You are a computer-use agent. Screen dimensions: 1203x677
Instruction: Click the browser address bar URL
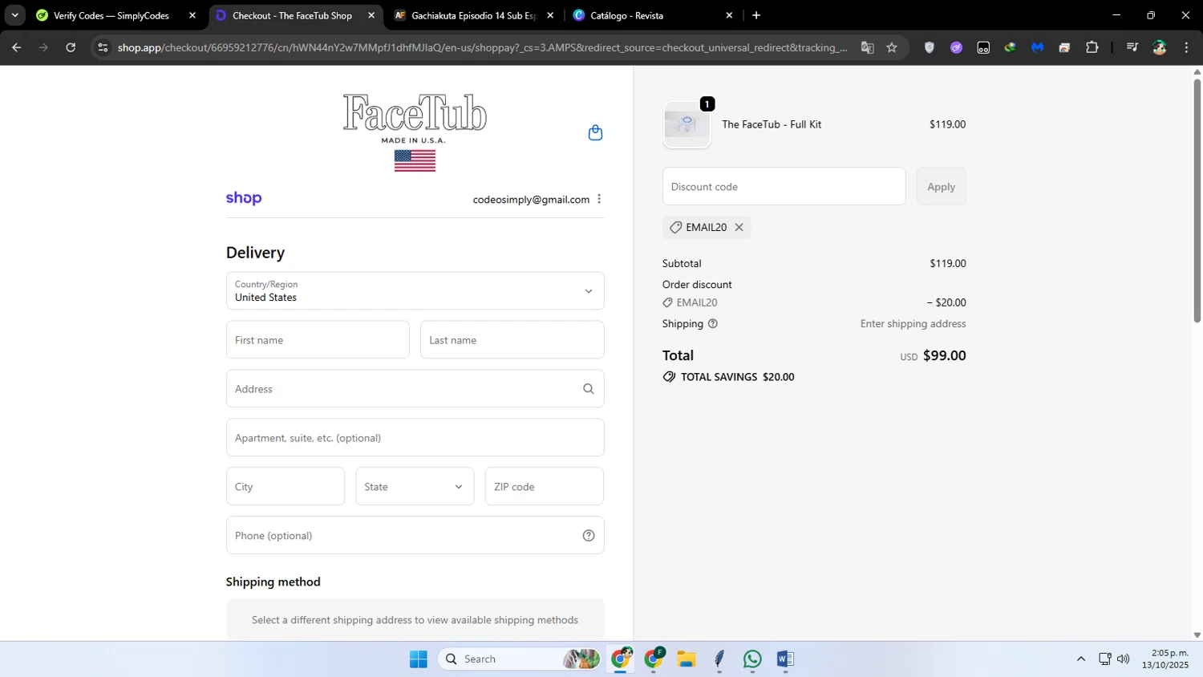click(481, 47)
